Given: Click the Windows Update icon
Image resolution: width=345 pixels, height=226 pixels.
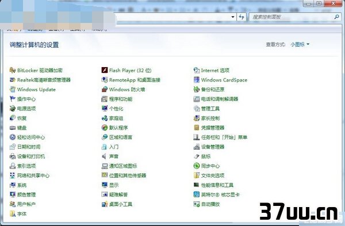Looking at the screenshot, I should pos(13,89).
